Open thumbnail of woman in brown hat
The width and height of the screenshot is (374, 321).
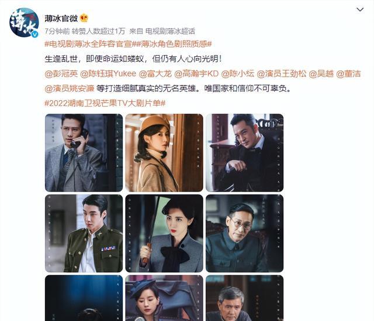pyautogui.click(x=164, y=153)
